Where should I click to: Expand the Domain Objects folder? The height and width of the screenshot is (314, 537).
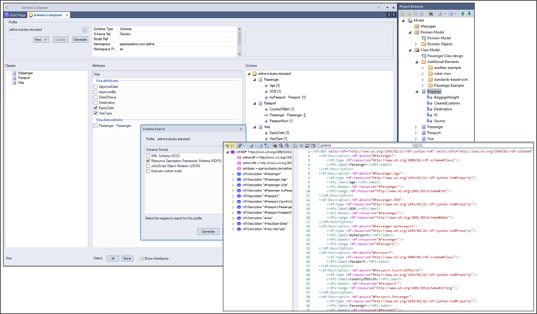point(416,44)
